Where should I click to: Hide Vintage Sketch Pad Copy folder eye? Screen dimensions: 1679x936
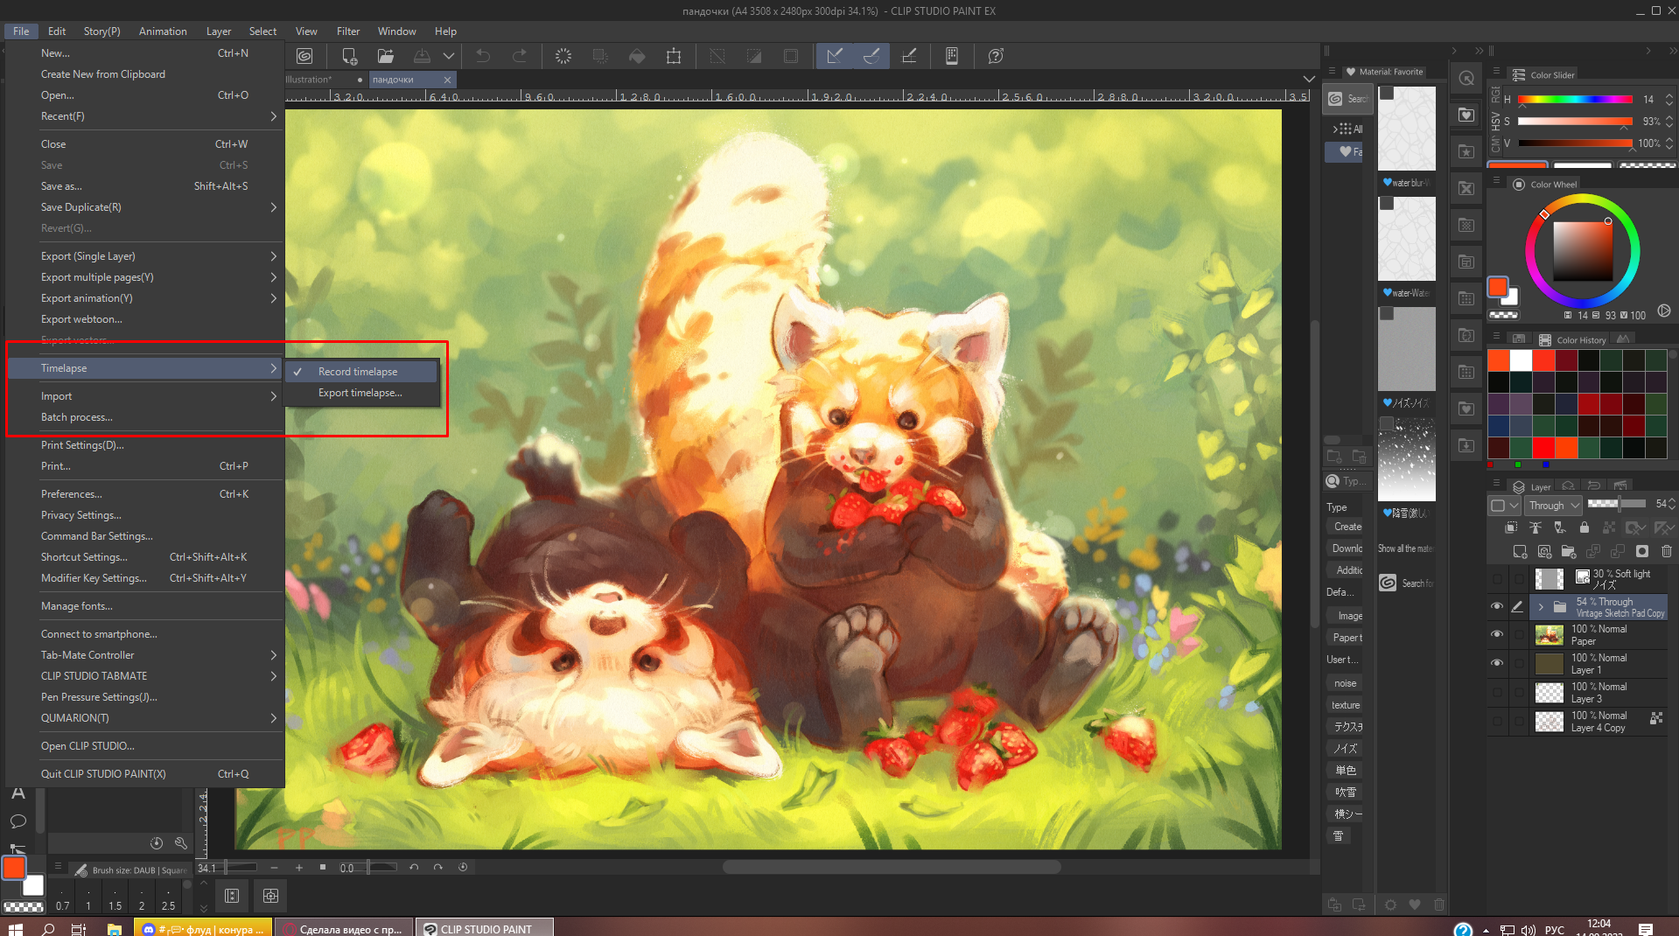click(x=1497, y=606)
